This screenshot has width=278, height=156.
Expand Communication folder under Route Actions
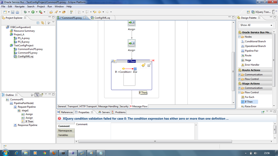[x=239, y=74]
